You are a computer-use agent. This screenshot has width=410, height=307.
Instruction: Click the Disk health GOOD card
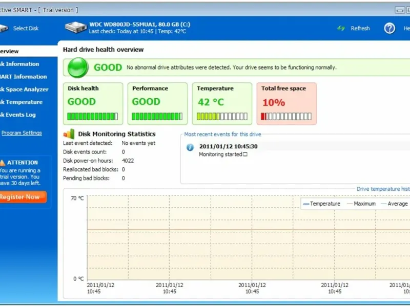tap(93, 104)
